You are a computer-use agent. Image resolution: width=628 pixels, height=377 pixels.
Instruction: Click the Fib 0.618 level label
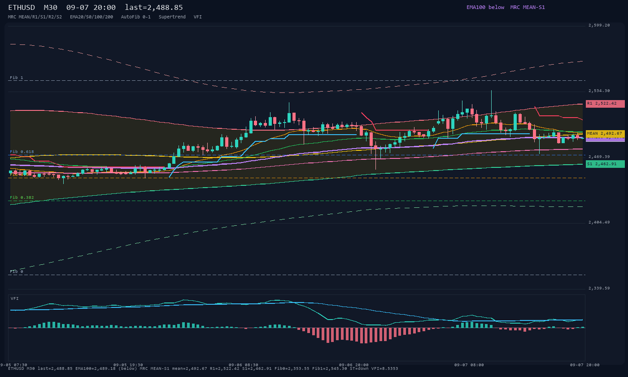(x=22, y=152)
